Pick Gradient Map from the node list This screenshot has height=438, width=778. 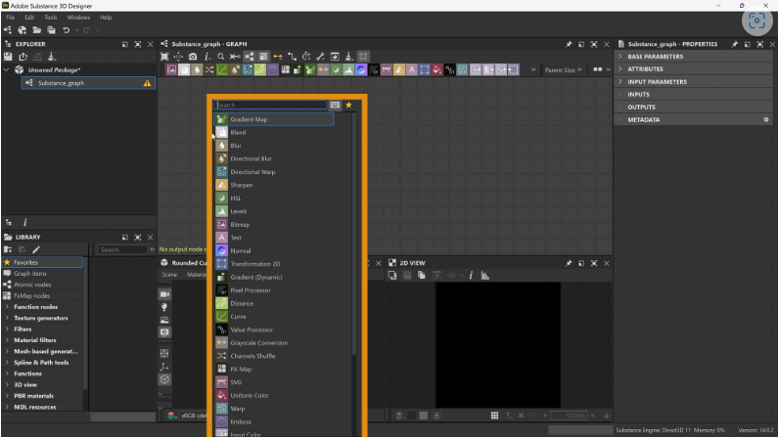point(273,119)
